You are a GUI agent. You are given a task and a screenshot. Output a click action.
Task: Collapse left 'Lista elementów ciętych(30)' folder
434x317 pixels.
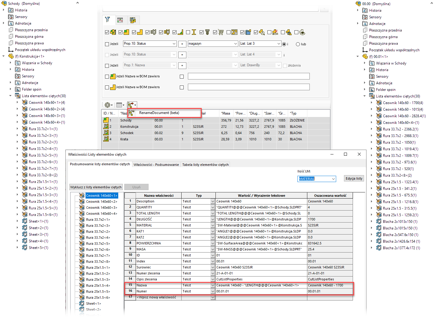(11, 96)
